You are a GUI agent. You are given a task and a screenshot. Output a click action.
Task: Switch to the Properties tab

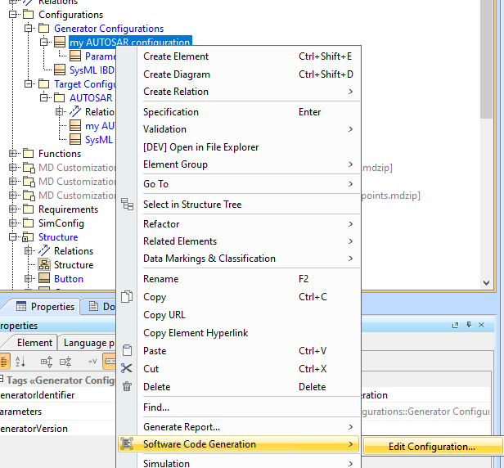pyautogui.click(x=45, y=307)
